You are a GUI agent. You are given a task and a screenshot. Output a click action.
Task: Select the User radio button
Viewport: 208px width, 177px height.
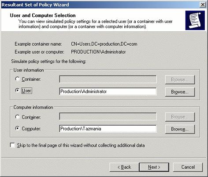pyautogui.click(x=17, y=90)
